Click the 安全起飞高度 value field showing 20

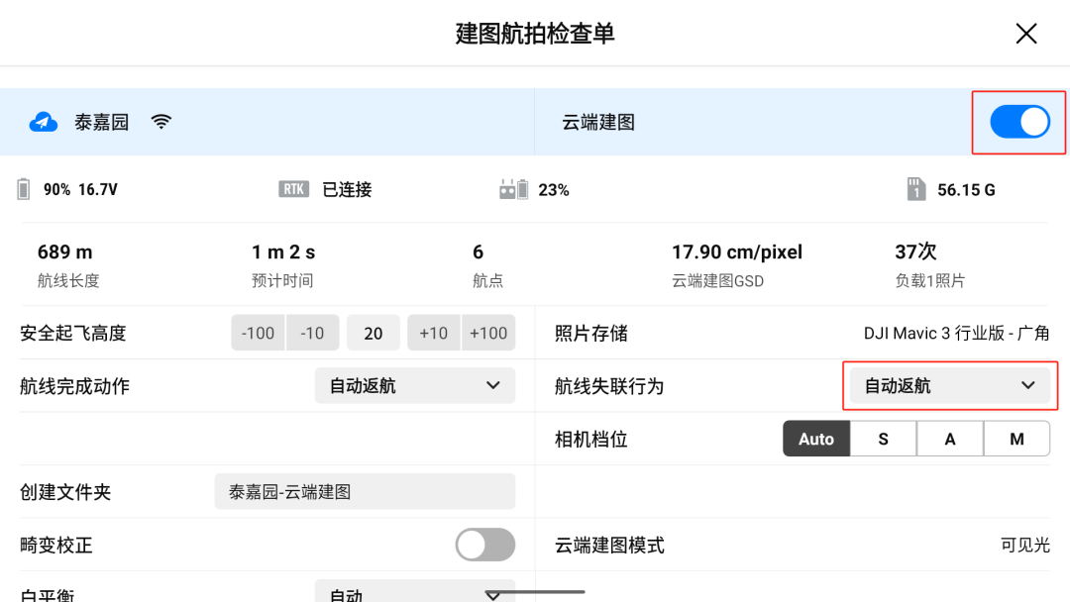374,333
